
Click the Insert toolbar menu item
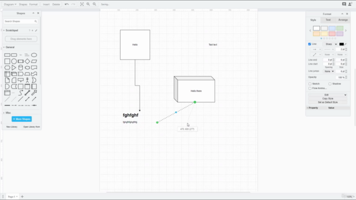[46, 4]
